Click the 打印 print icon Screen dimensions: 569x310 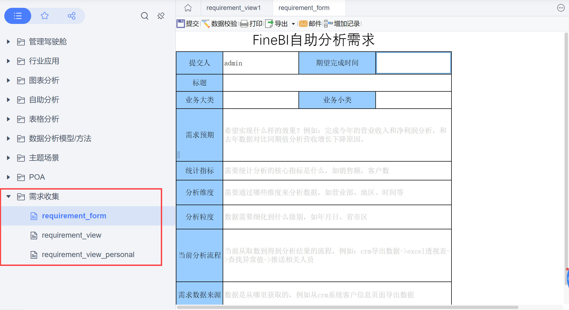point(244,23)
